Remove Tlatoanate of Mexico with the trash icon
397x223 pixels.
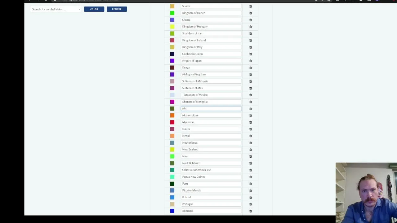point(251,95)
